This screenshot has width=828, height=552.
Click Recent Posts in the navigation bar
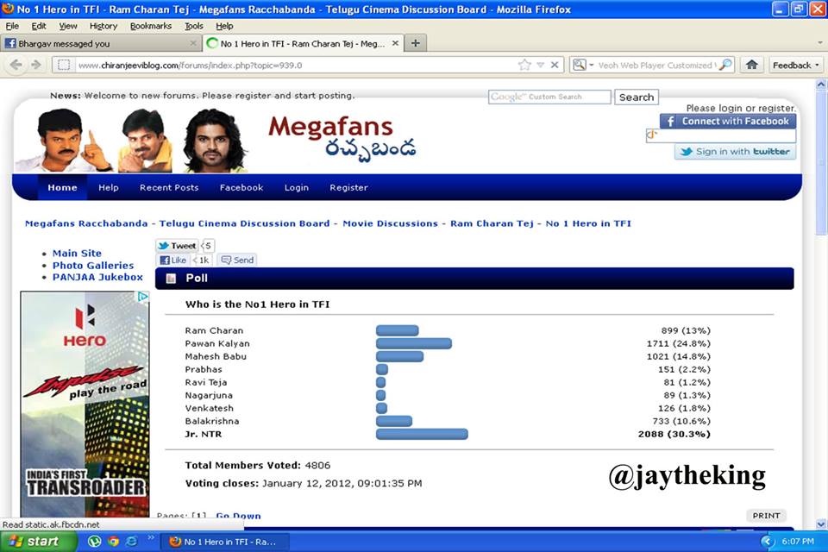(169, 187)
